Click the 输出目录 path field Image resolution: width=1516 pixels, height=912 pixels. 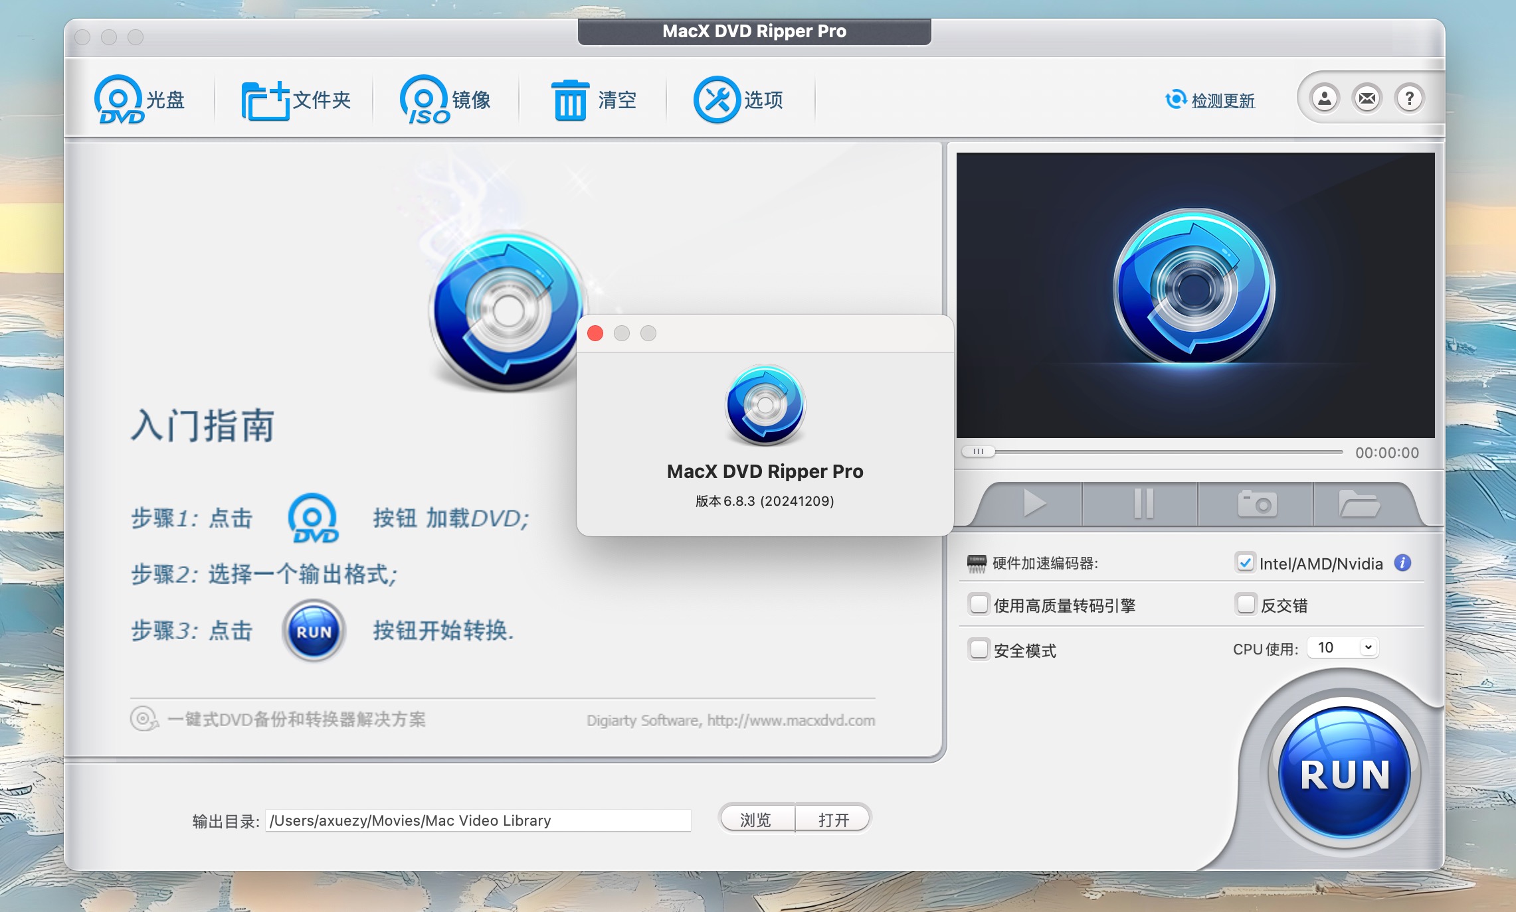(478, 820)
